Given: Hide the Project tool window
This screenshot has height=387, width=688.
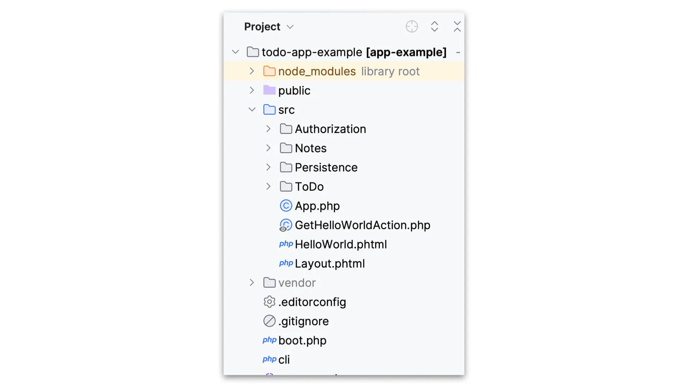Looking at the screenshot, I should tap(457, 26).
